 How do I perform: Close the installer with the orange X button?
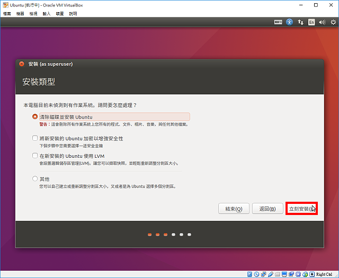click(22, 64)
